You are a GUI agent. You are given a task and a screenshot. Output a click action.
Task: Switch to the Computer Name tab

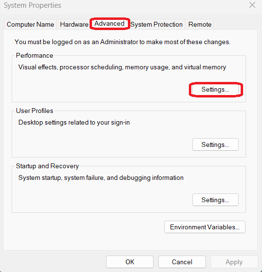[31, 24]
